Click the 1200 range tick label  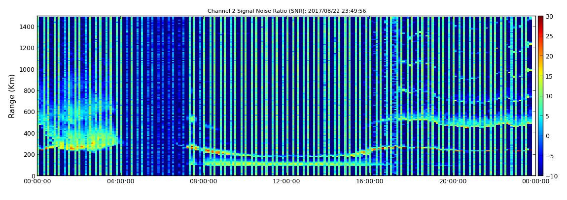(27, 48)
